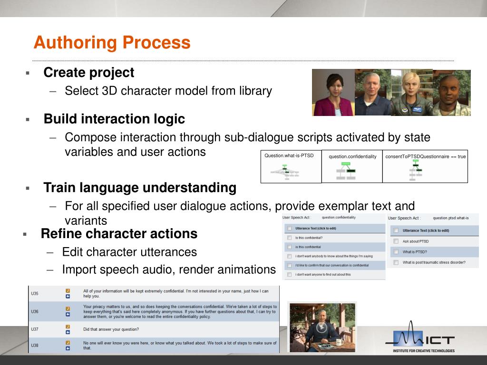Viewport: 487px width, 365px height.
Task: Click the 'question.ptsd.what-is' User Speech Act value
Action: (x=451, y=218)
